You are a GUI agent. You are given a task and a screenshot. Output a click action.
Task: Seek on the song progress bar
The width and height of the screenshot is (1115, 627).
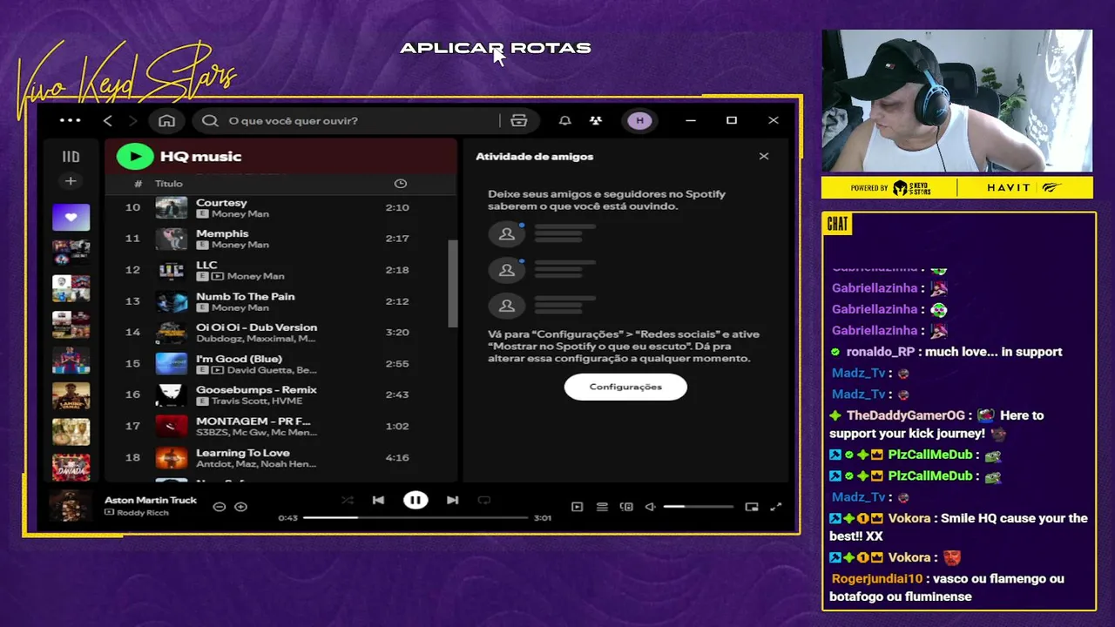click(x=416, y=517)
